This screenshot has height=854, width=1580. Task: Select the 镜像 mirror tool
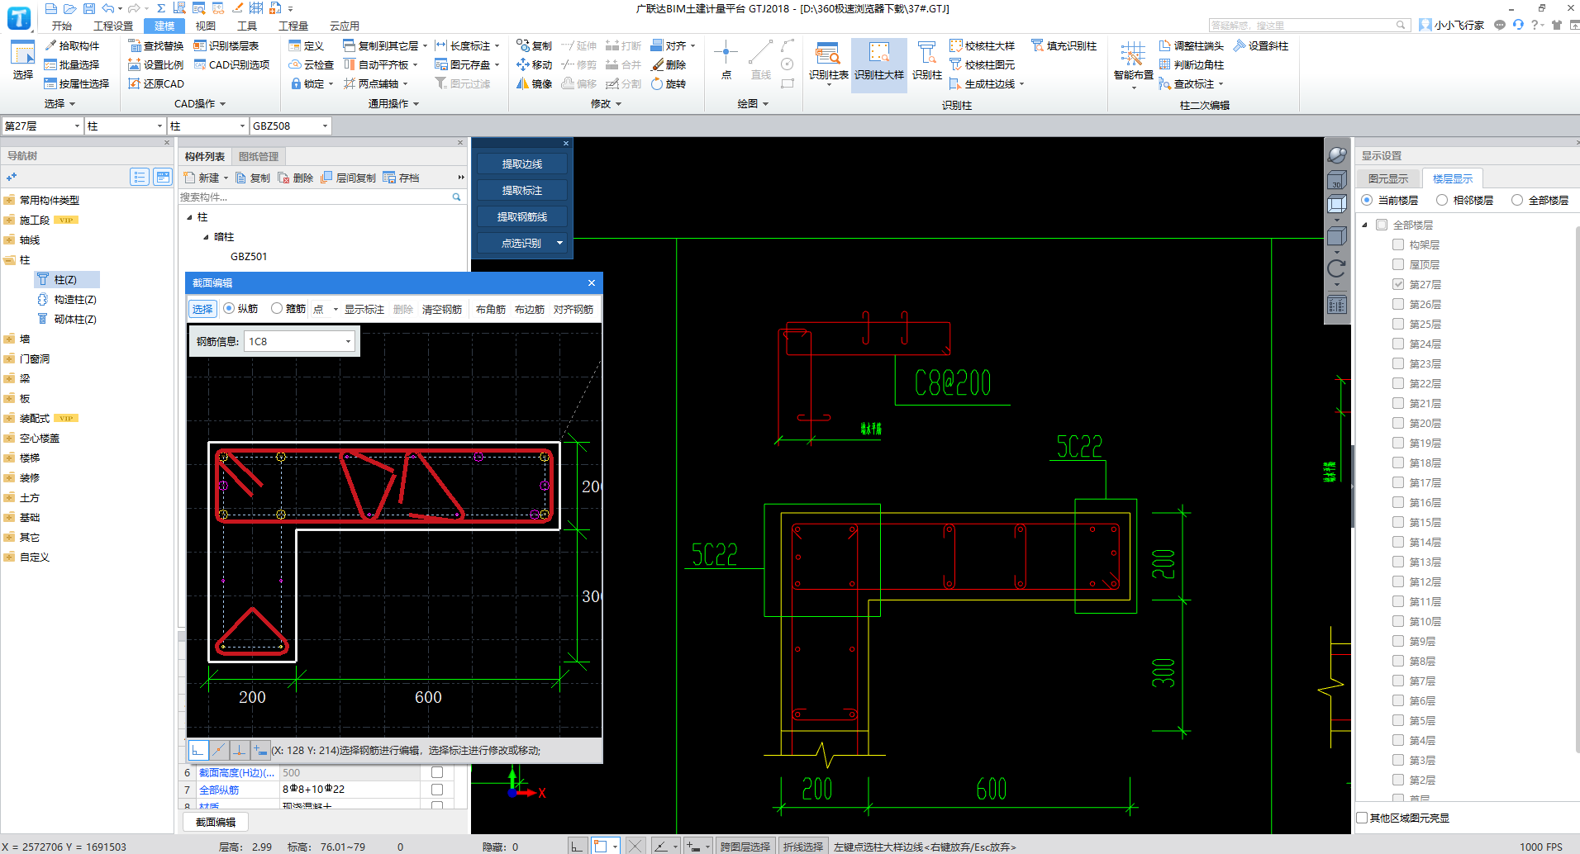[x=534, y=83]
